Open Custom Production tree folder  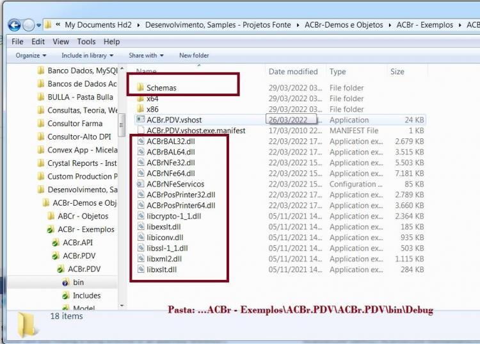pyautogui.click(x=77, y=176)
